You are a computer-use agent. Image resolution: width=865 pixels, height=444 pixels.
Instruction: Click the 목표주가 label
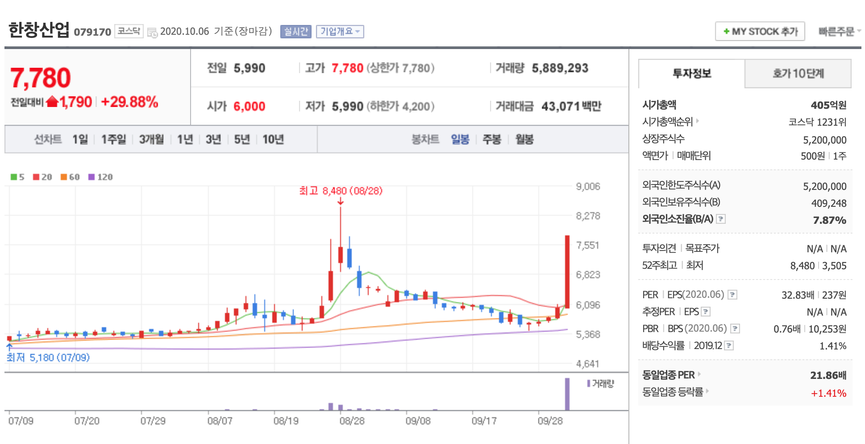click(703, 248)
